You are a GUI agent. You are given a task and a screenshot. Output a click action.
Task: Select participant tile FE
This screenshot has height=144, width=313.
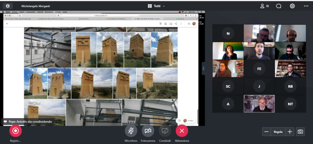pos(259,69)
